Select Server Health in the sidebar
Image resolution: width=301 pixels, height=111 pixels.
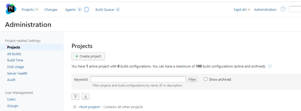point(17,73)
